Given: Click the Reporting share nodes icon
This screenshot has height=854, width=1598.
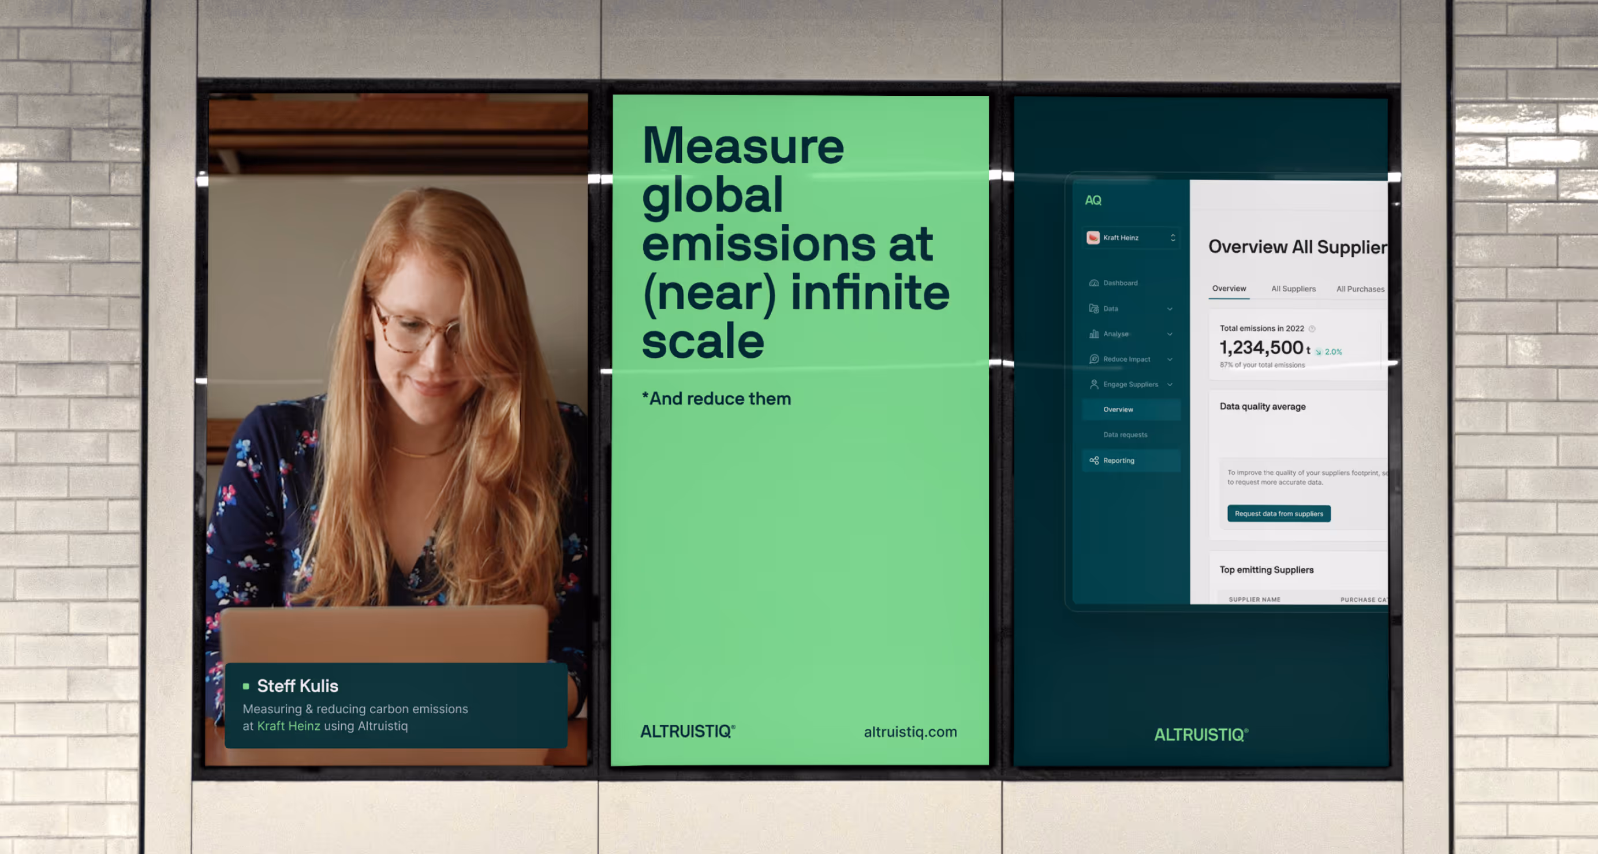Looking at the screenshot, I should pyautogui.click(x=1093, y=460).
